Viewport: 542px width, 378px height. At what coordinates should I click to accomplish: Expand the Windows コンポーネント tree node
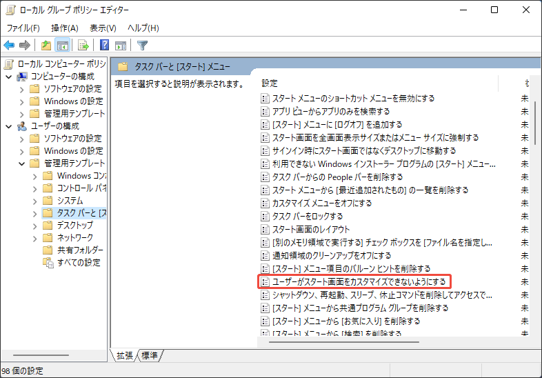click(34, 177)
